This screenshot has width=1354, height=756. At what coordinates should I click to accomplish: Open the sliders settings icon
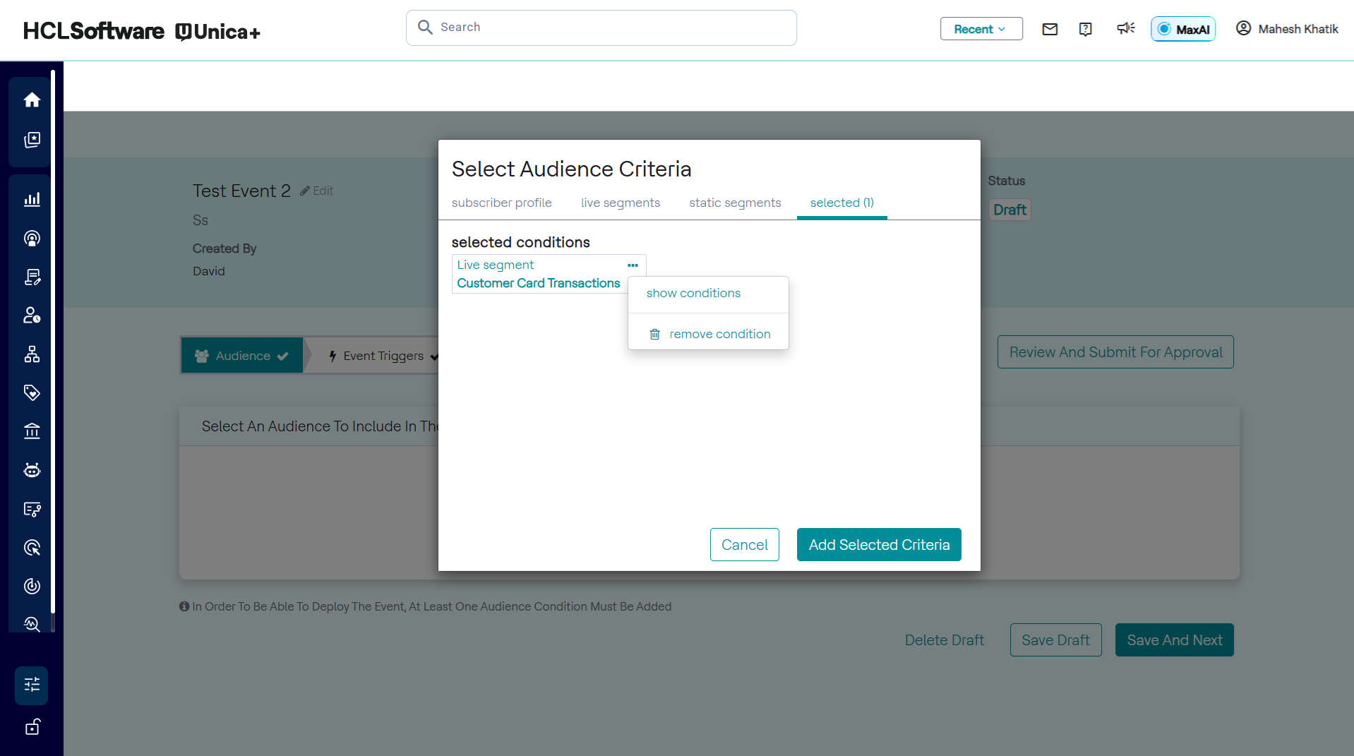click(x=32, y=685)
